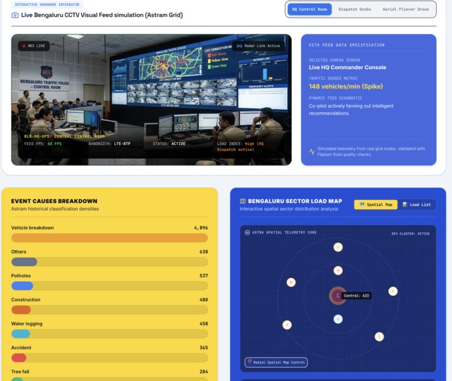The height and width of the screenshot is (381, 452).
Task: Click Astram historical classification densities subtitle
Action: (x=55, y=209)
